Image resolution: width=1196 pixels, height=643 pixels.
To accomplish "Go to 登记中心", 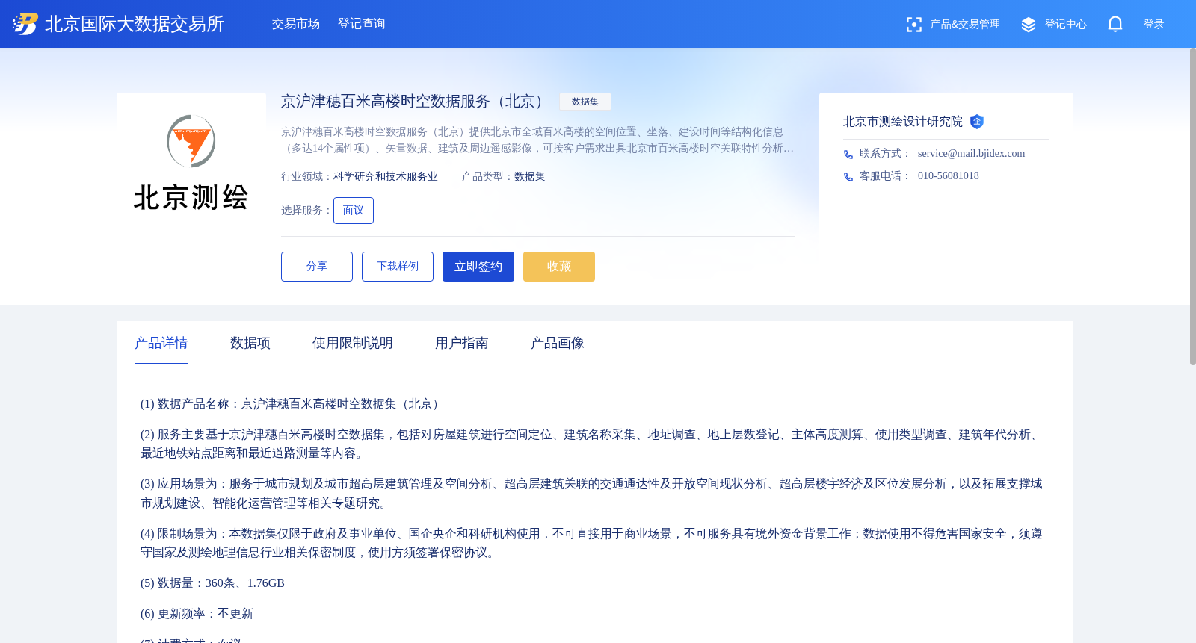I will [x=1066, y=25].
